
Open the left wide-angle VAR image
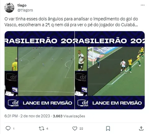pos(39,70)
